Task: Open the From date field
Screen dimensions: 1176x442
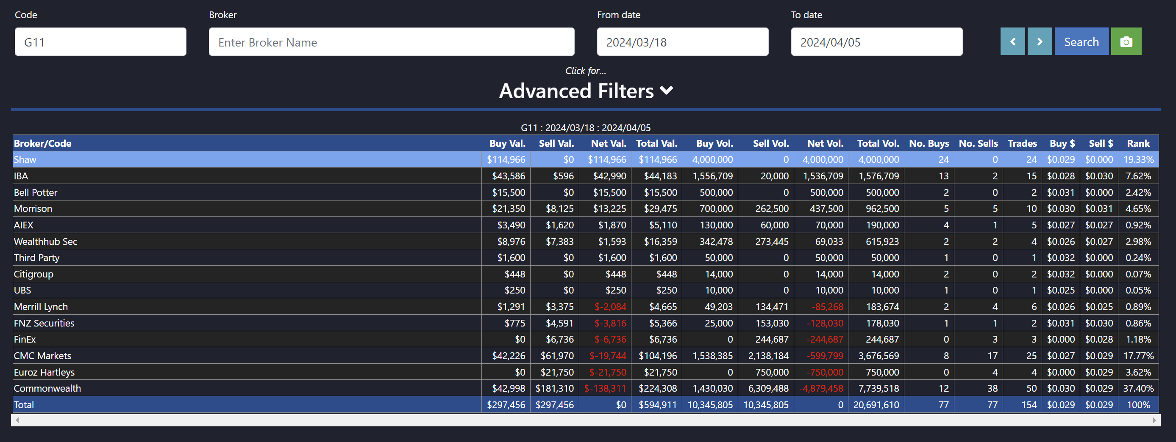Action: coord(682,42)
